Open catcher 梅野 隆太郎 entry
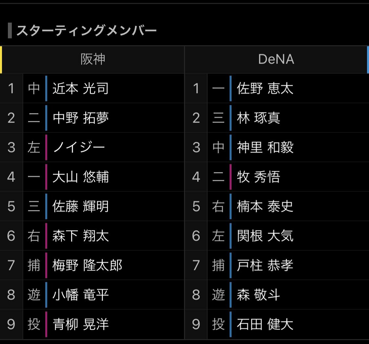This screenshot has width=369, height=344. coord(87,265)
